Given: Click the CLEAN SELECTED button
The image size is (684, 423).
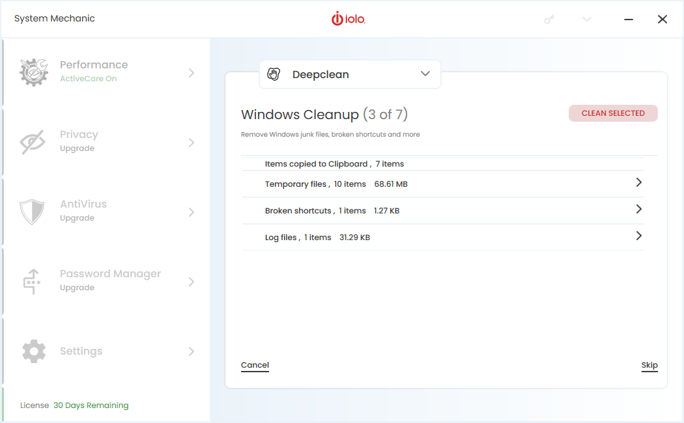Looking at the screenshot, I should point(613,113).
